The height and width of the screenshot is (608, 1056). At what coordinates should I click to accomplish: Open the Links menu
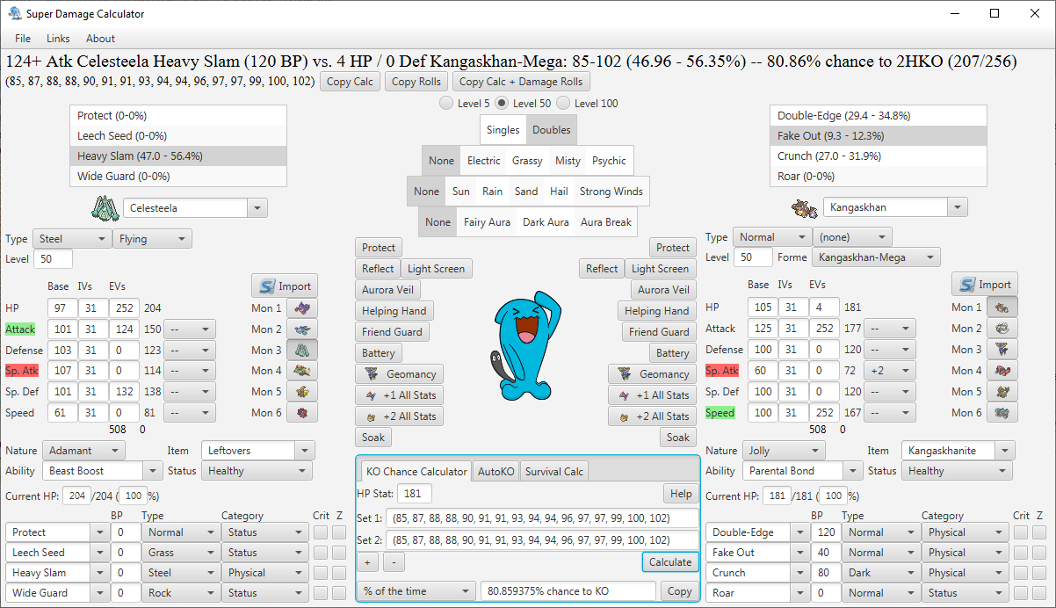point(58,39)
